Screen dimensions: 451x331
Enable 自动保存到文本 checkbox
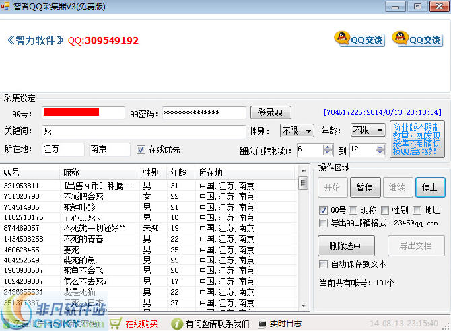(323, 264)
